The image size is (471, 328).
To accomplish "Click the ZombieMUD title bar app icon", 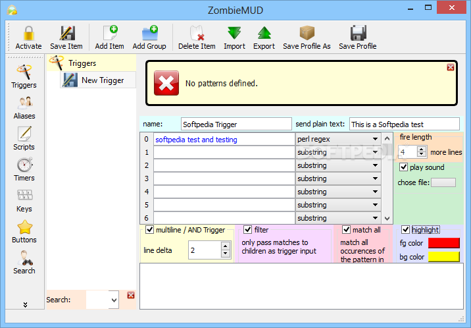I will coord(12,11).
